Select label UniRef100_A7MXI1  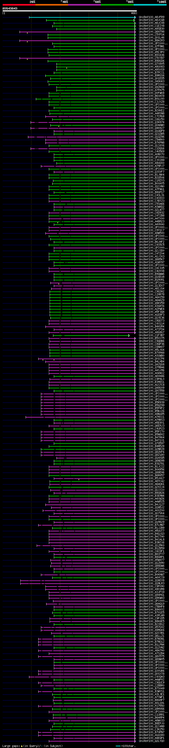(152, 417)
